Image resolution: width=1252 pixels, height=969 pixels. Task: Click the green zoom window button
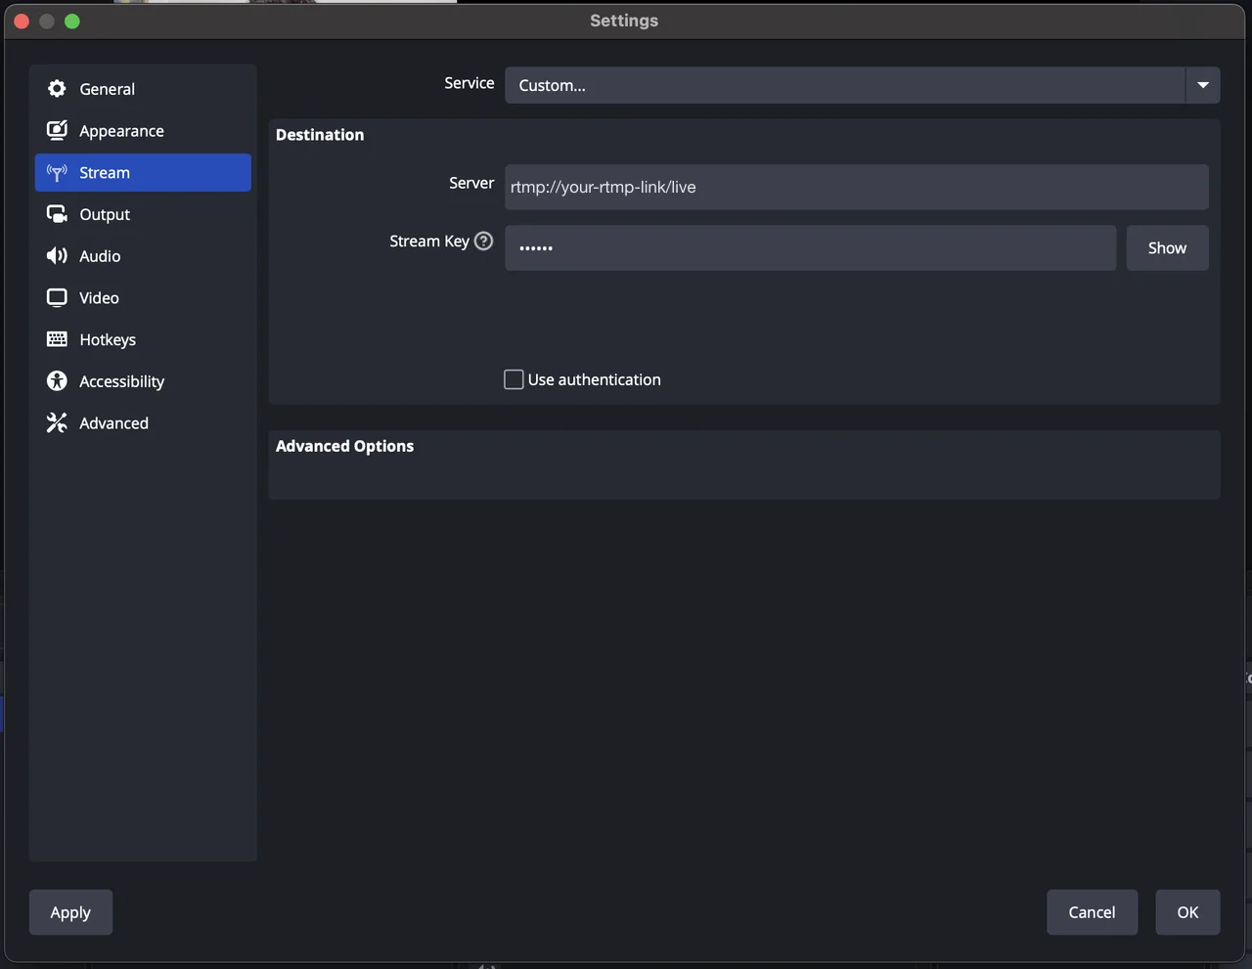72,21
